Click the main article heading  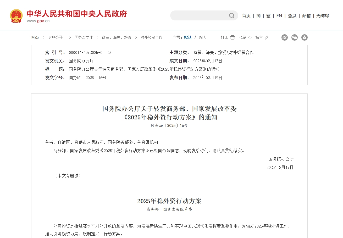point(169,113)
